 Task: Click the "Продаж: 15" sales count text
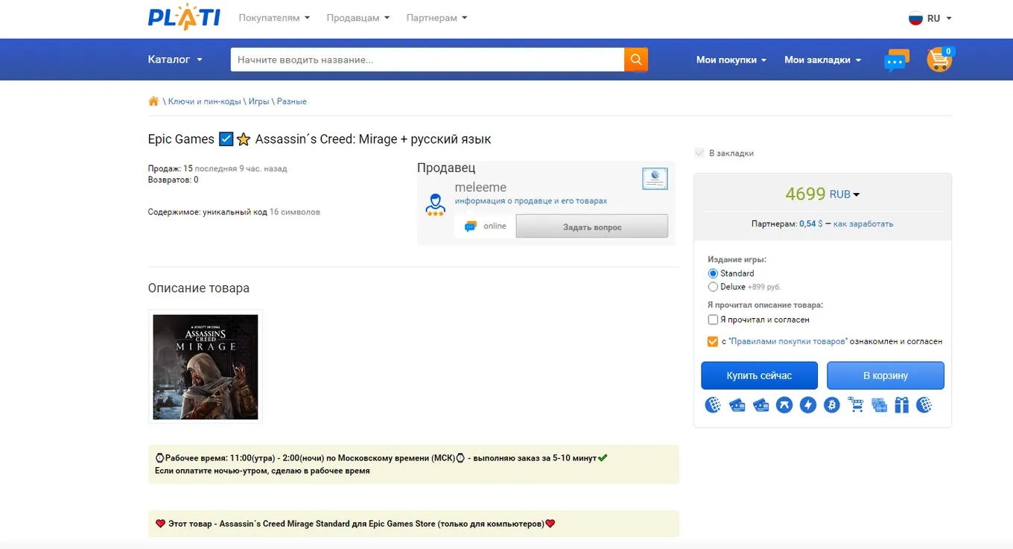coord(170,168)
